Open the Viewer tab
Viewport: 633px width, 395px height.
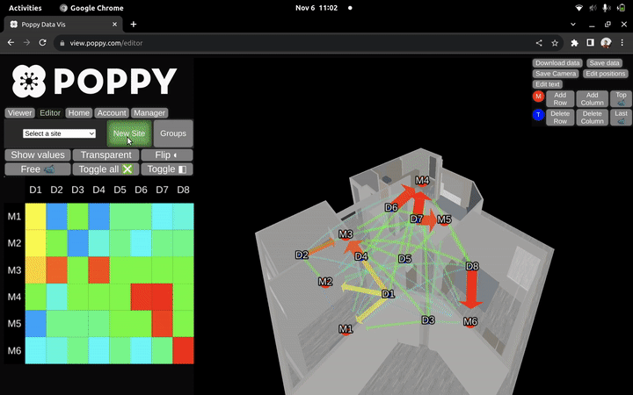[x=19, y=113]
